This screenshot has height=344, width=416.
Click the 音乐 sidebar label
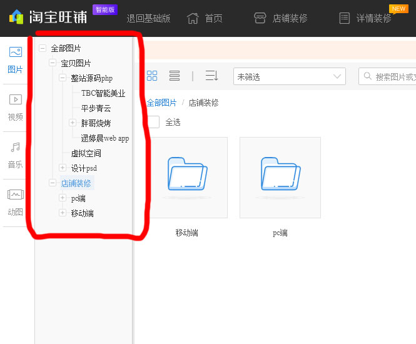15,164
